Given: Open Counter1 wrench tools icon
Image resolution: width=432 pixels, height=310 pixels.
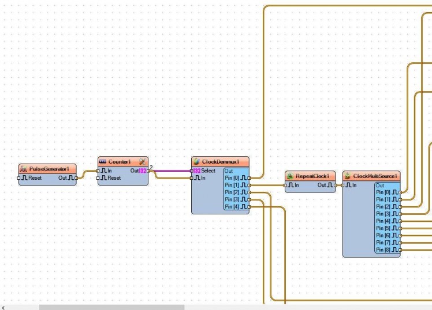Looking at the screenshot, I should tap(142, 161).
